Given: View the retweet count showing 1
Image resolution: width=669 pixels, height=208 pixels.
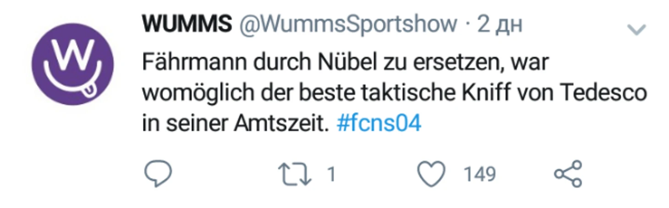Looking at the screenshot, I should tap(331, 175).
